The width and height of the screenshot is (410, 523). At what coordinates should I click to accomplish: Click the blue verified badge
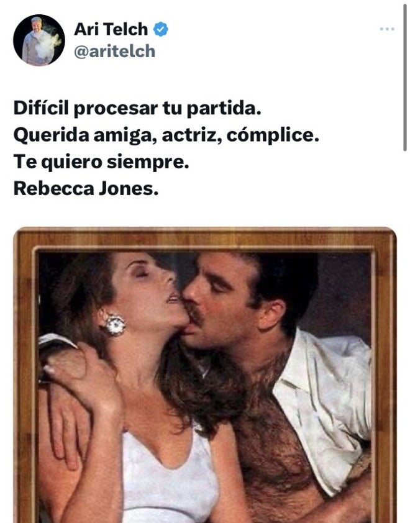161,29
